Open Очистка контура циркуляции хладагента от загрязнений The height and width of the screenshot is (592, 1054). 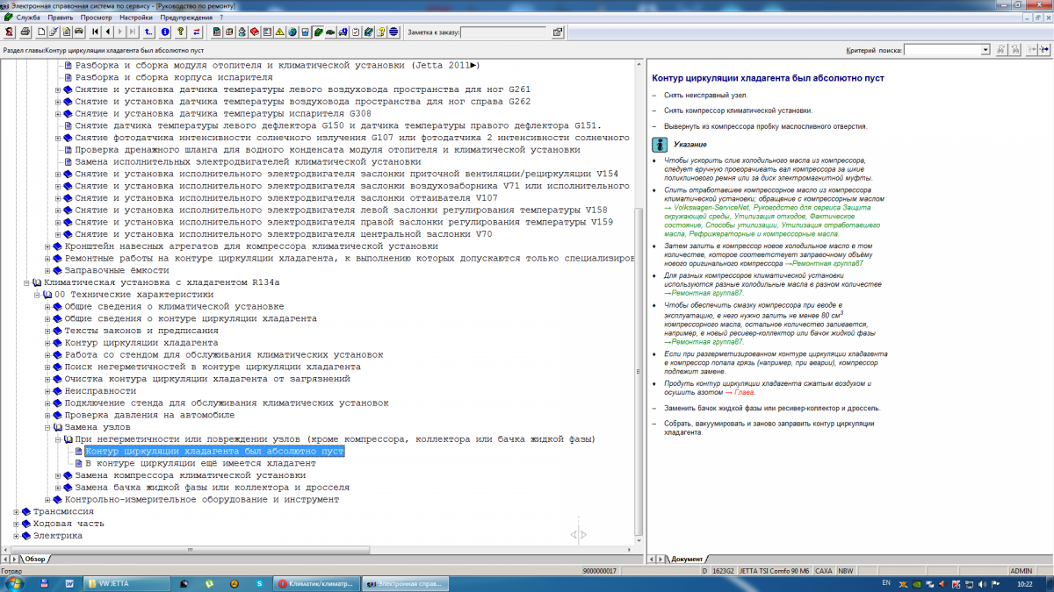point(207,379)
